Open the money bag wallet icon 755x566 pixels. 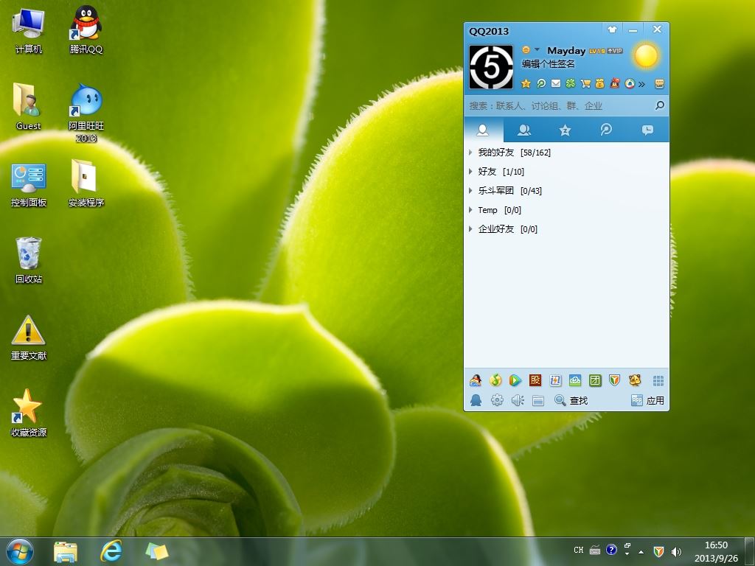click(600, 84)
